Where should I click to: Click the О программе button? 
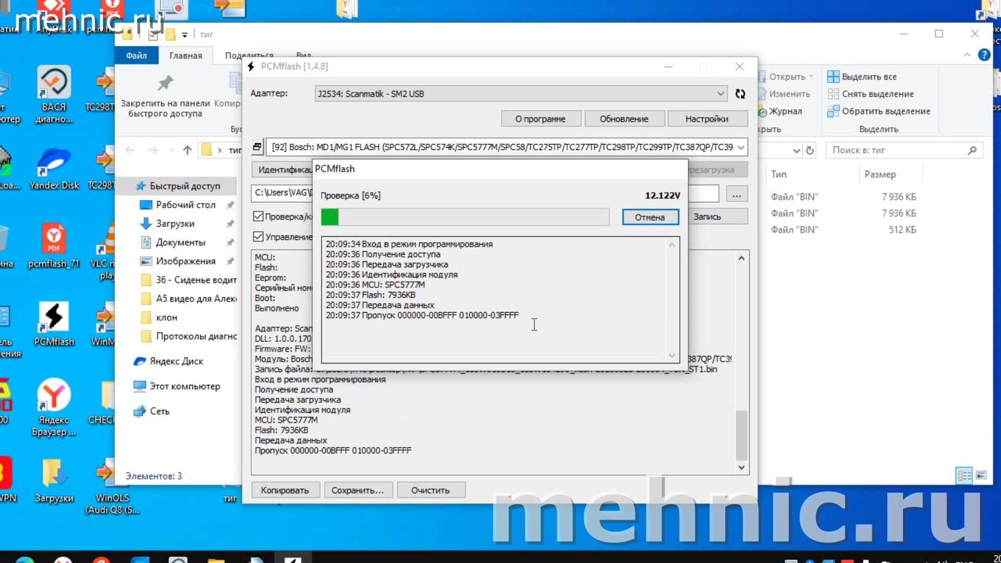[541, 119]
